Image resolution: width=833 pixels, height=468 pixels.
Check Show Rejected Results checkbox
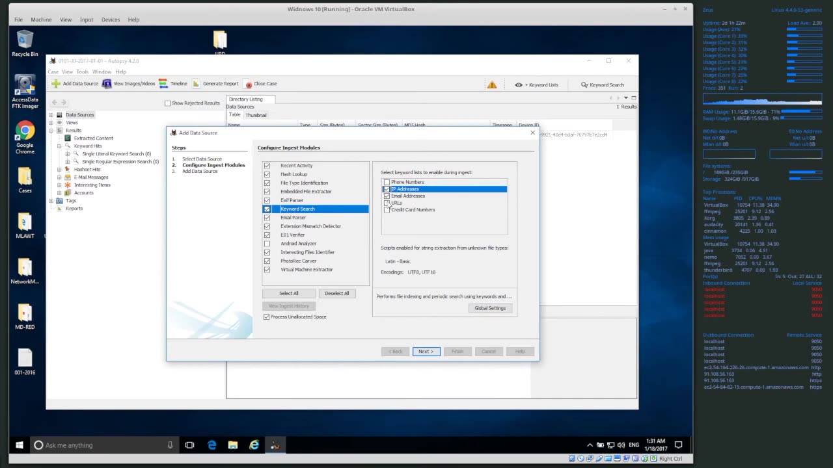tap(167, 103)
